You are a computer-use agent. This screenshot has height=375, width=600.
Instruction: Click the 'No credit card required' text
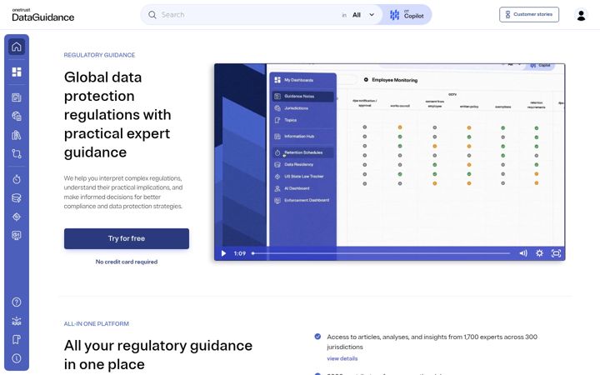point(127,262)
